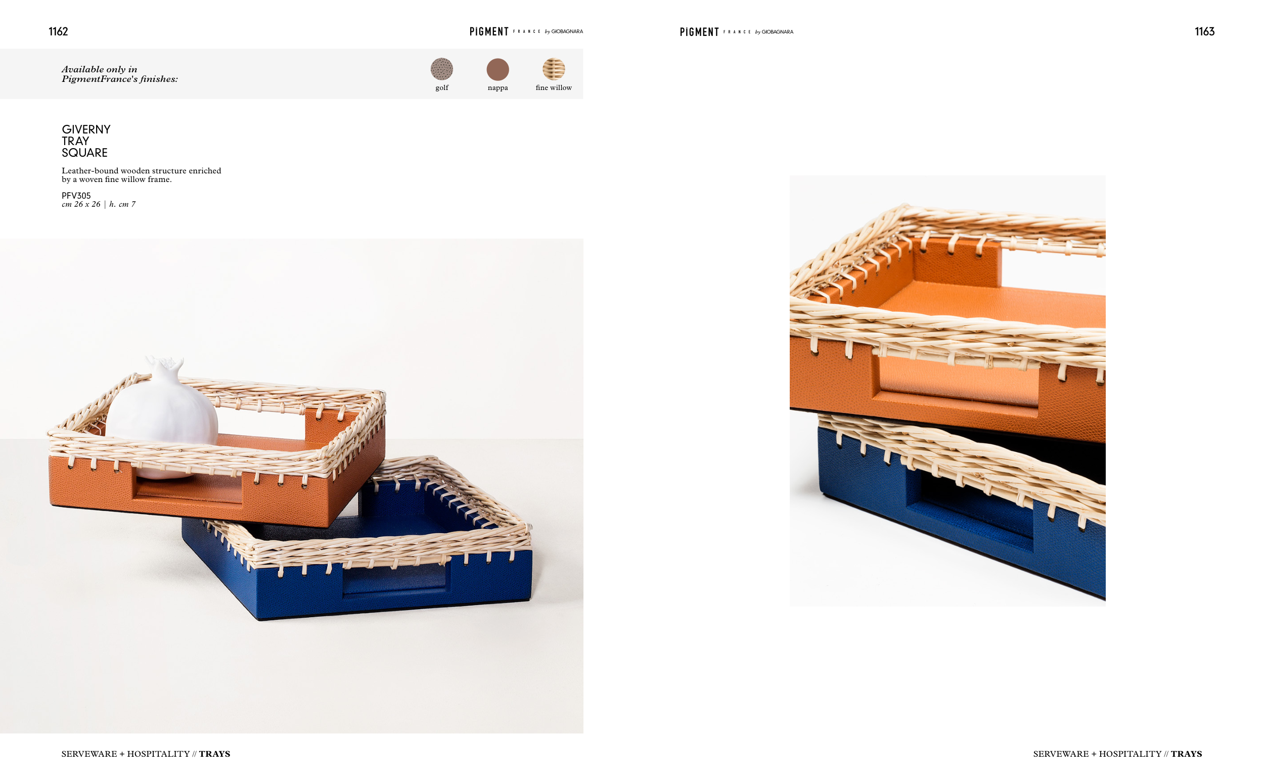Click the Pigment France logo on left page
The height and width of the screenshot is (782, 1264).
click(x=526, y=31)
